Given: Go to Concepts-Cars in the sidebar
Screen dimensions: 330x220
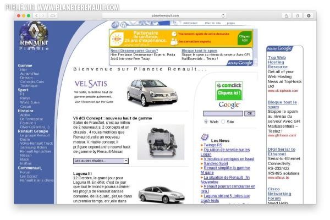Looking at the screenshot, I should (32, 82).
